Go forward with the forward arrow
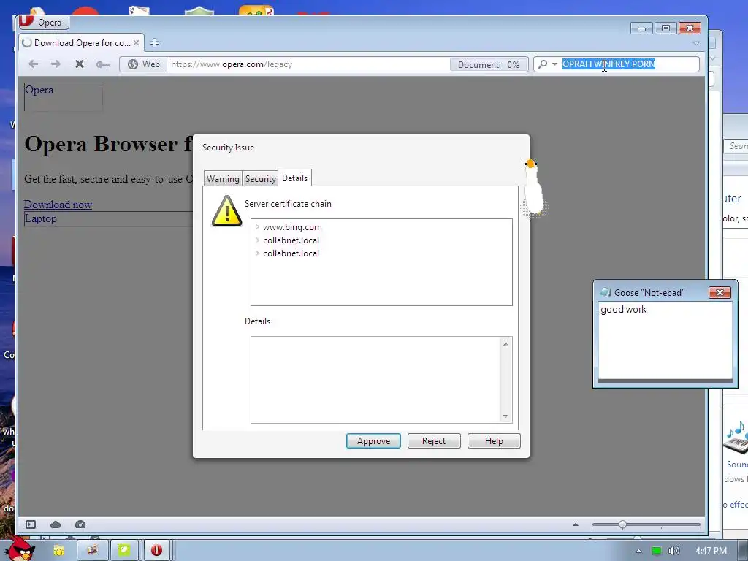The width and height of the screenshot is (748, 561). tap(56, 64)
